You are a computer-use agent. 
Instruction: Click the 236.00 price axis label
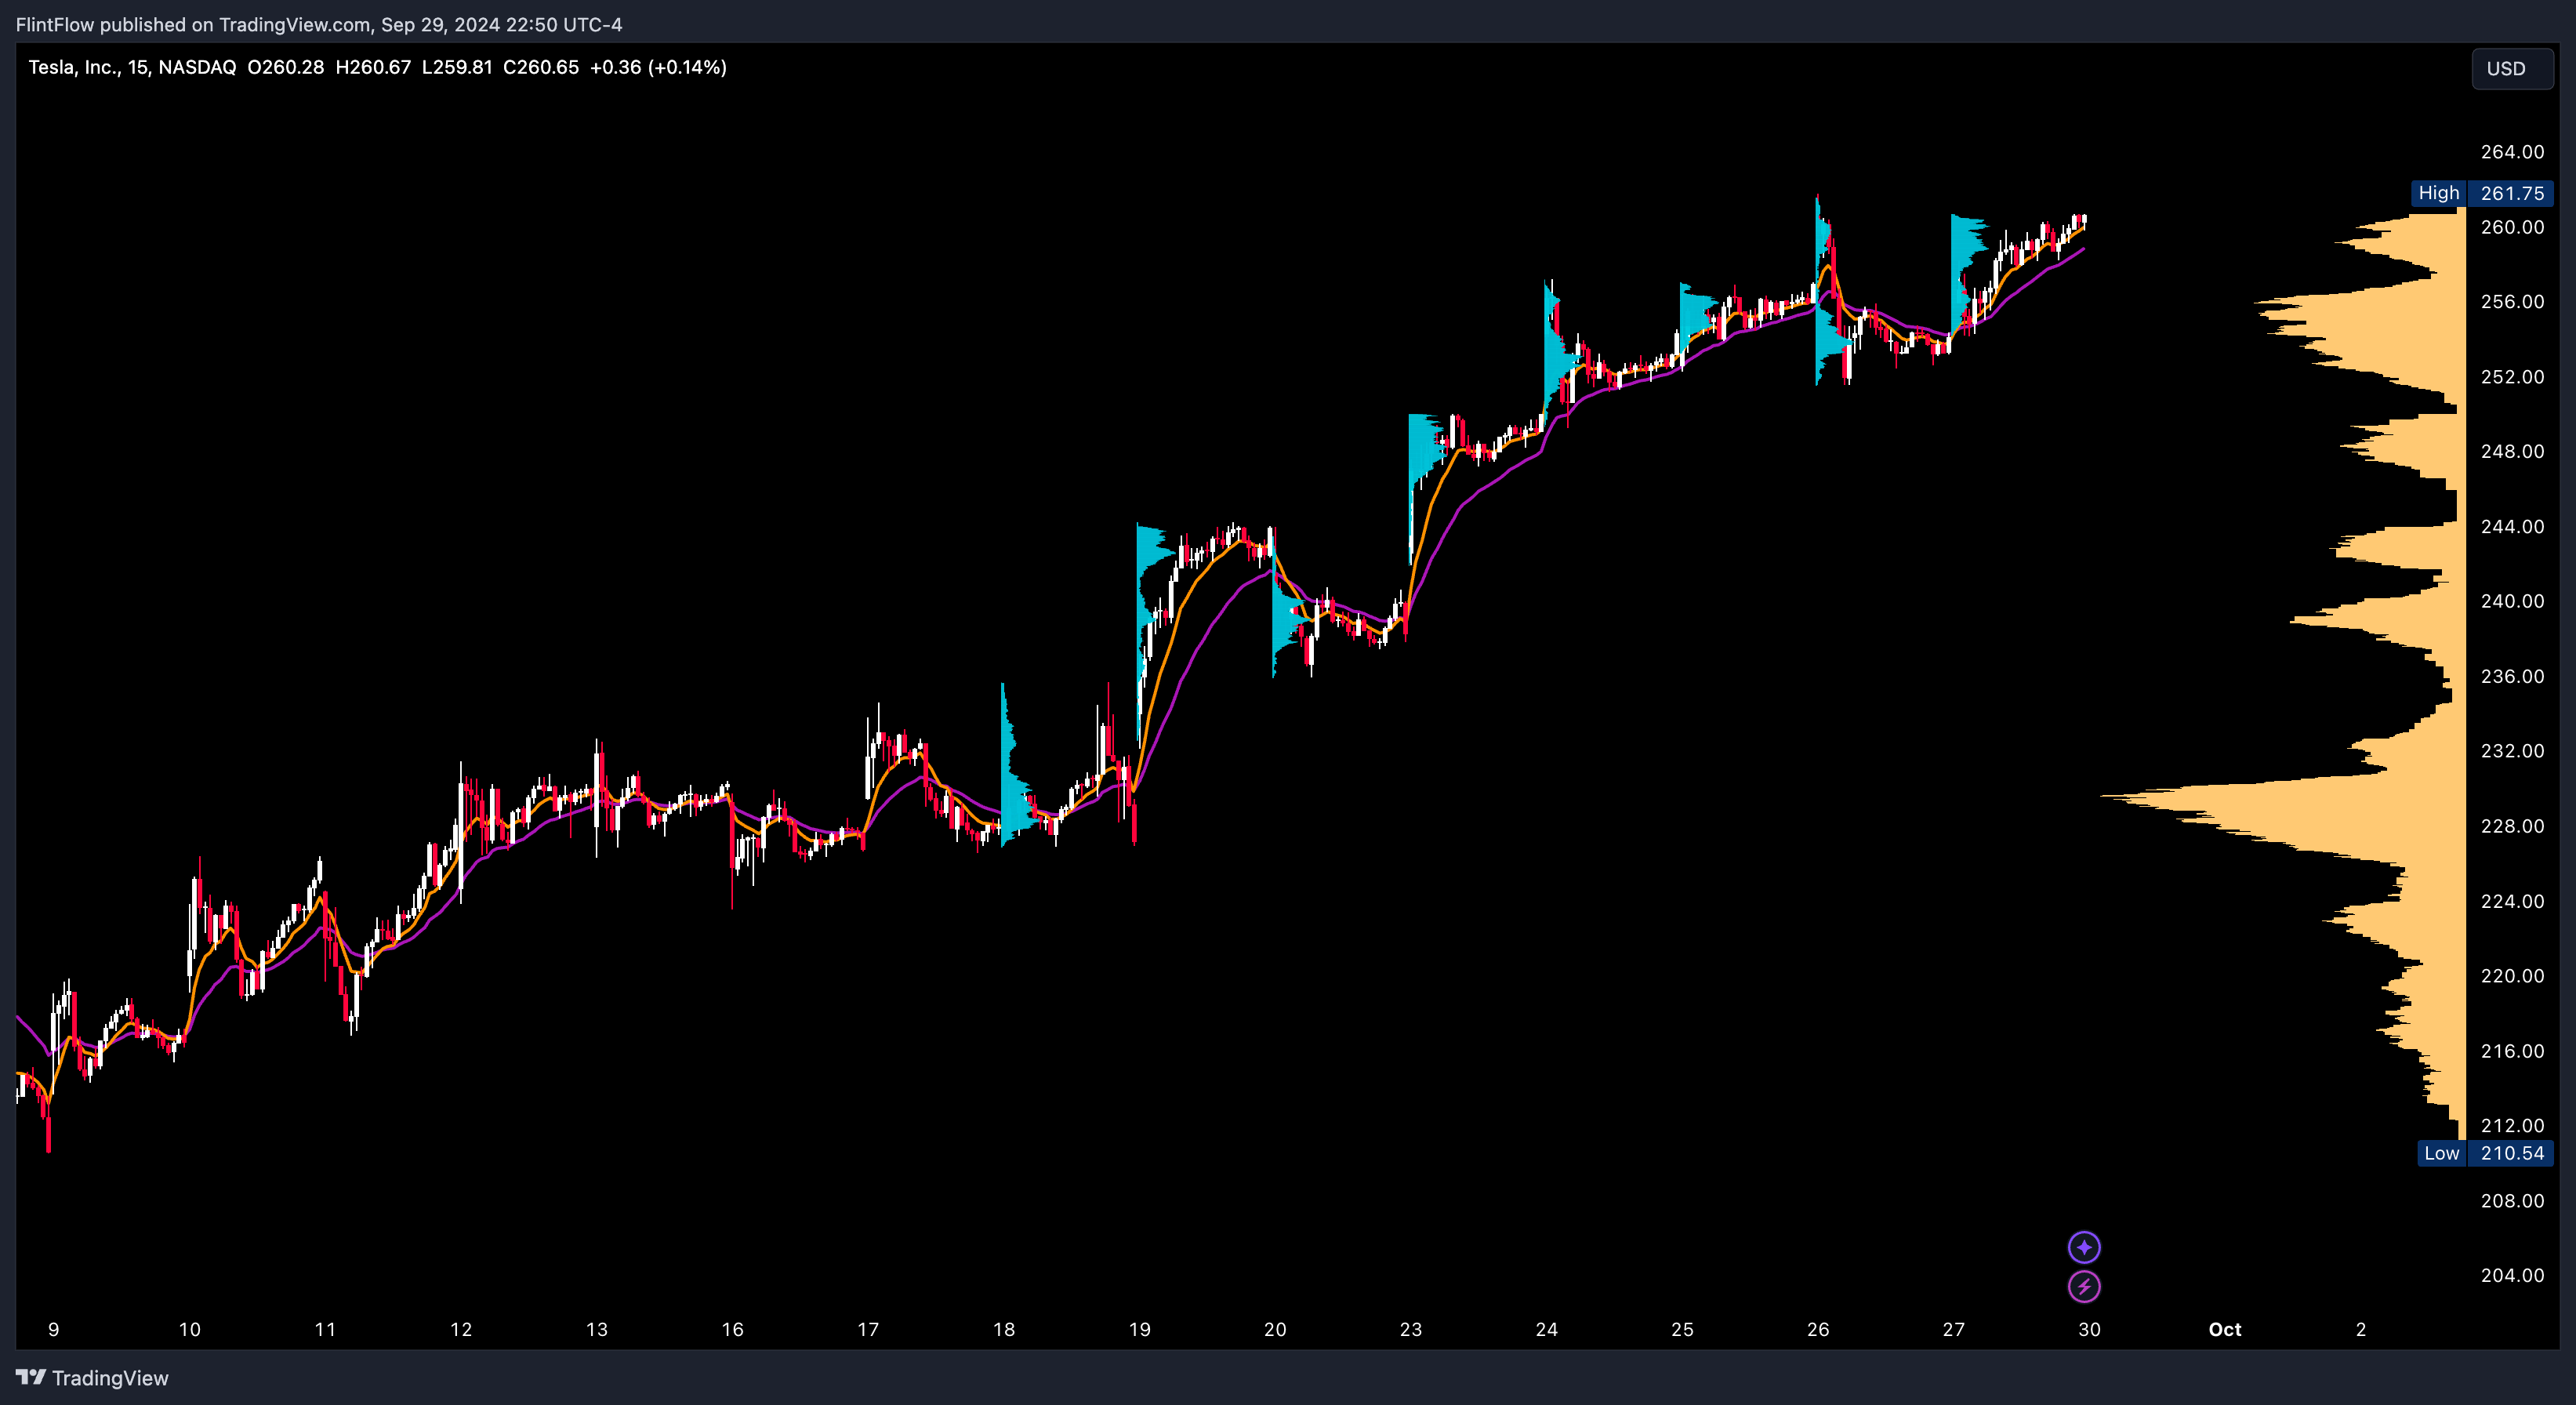point(2512,676)
